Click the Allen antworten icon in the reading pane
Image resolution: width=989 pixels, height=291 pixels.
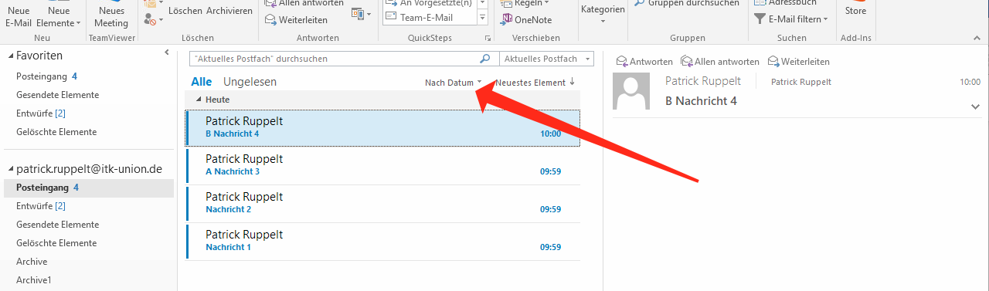pyautogui.click(x=686, y=61)
